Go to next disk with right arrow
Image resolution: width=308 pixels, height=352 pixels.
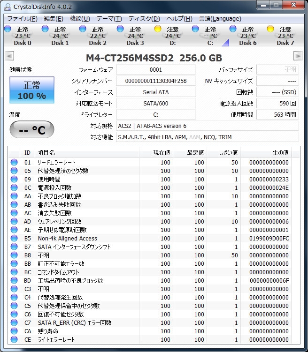coord(298,56)
